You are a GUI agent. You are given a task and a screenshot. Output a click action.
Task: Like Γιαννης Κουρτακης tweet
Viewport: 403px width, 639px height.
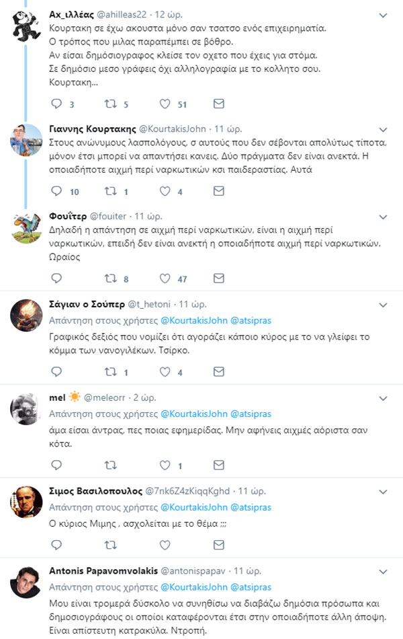point(165,192)
